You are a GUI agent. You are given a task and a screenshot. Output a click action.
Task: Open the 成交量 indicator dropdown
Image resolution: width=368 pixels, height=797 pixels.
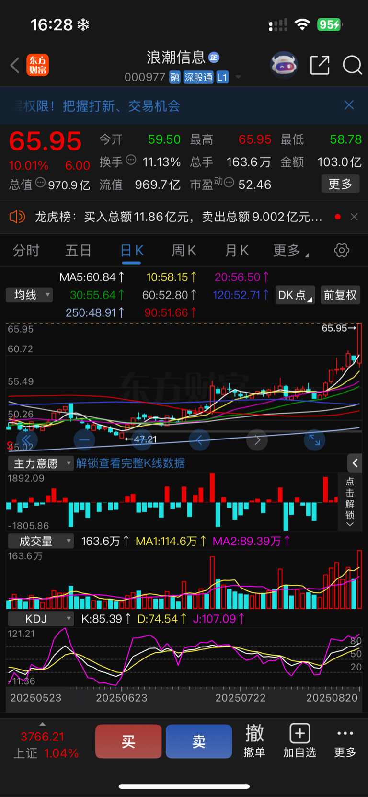[x=41, y=542]
